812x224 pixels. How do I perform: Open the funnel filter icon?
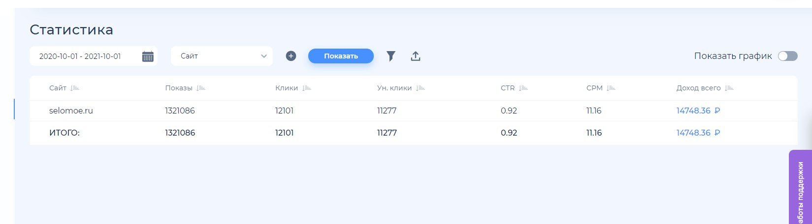(x=390, y=56)
